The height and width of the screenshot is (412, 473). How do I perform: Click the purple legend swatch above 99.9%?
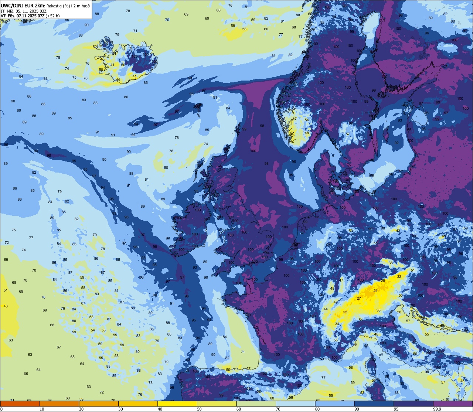pyautogui.click(x=453, y=404)
